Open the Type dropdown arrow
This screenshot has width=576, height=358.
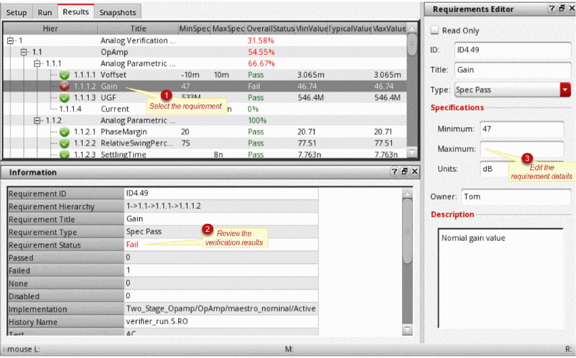pos(565,90)
